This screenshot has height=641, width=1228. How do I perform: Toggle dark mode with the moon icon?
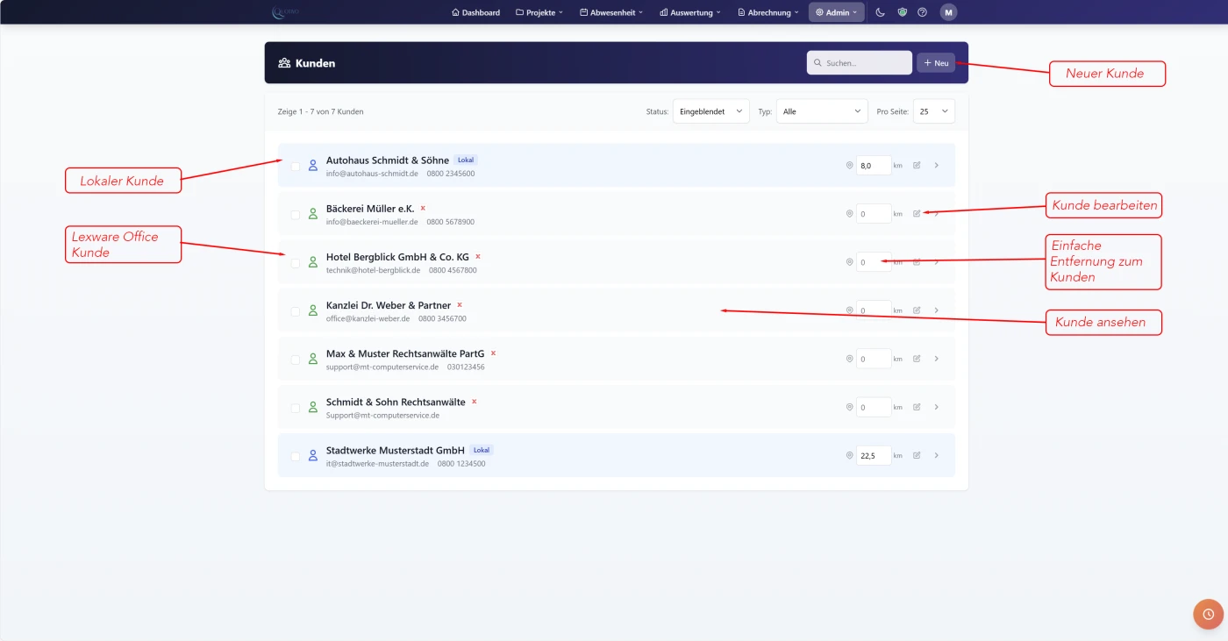pos(880,12)
